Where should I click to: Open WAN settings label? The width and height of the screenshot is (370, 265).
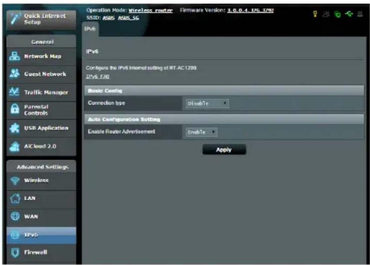pos(31,217)
